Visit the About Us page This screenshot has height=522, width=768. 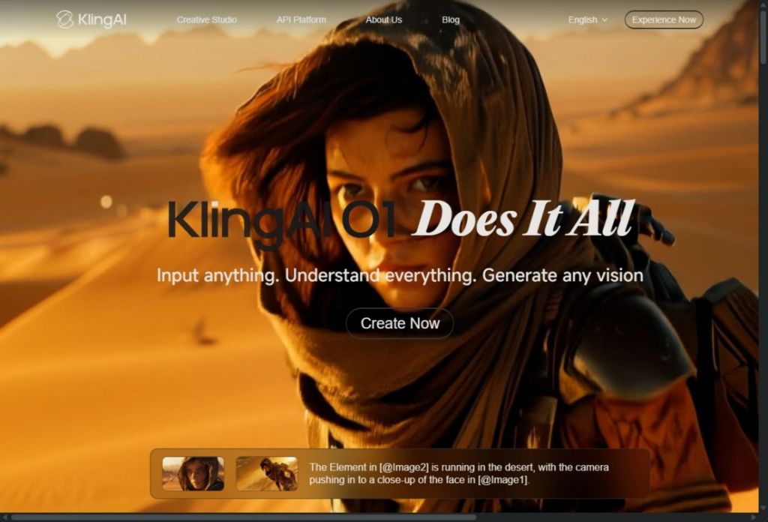click(x=384, y=20)
